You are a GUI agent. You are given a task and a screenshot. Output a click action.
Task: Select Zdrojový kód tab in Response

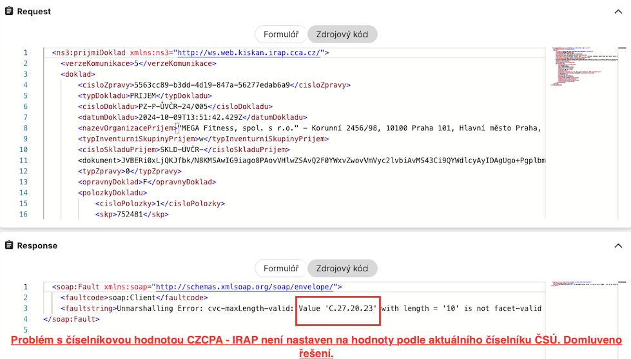coord(342,268)
